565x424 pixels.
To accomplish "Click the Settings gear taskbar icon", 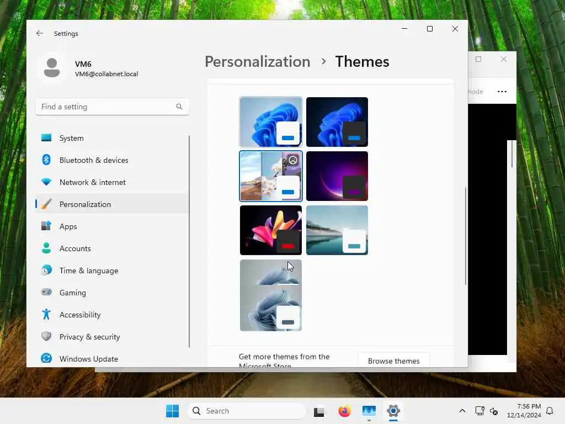I will pos(393,411).
